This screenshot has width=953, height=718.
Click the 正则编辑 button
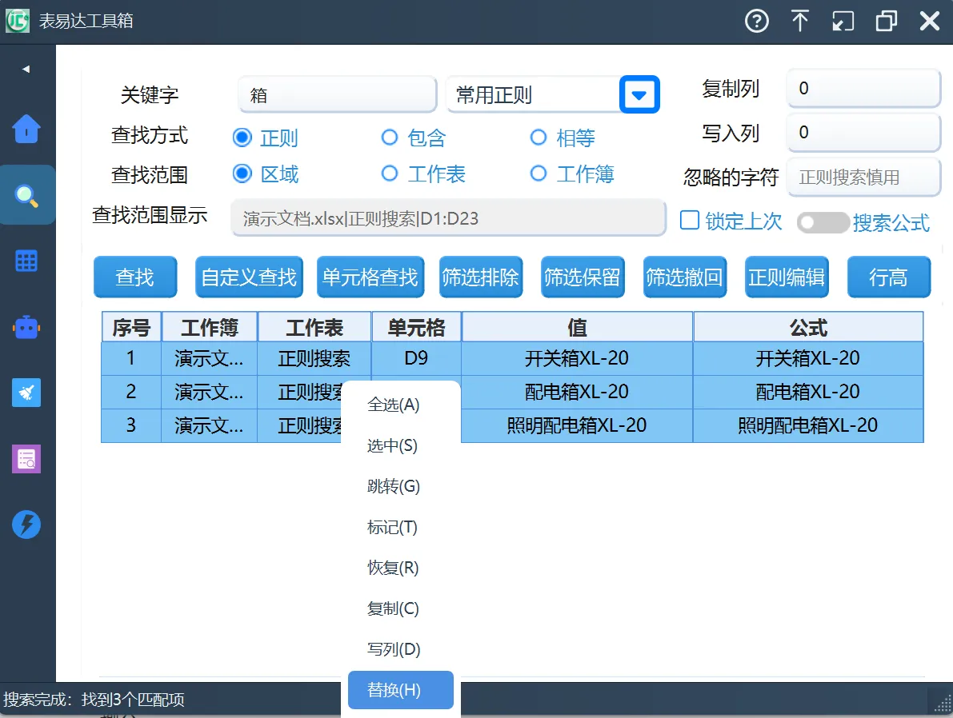pos(787,277)
